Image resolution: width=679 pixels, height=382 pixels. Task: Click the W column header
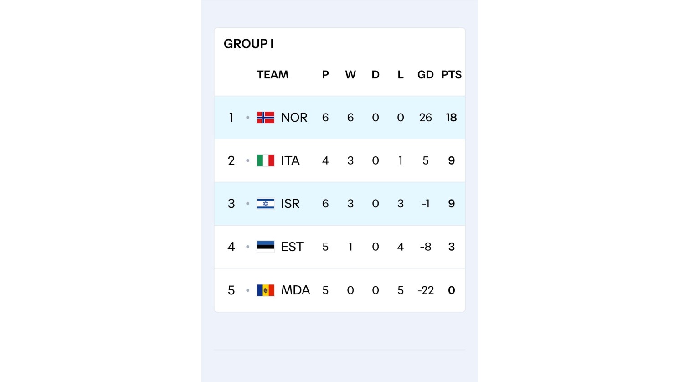click(x=350, y=75)
